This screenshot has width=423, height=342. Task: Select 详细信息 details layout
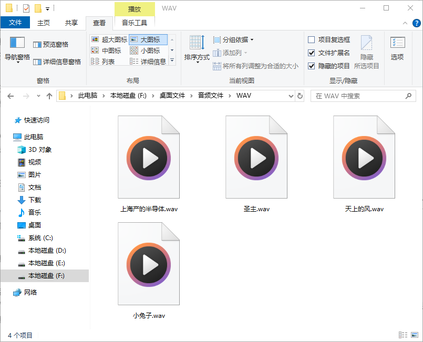click(148, 62)
